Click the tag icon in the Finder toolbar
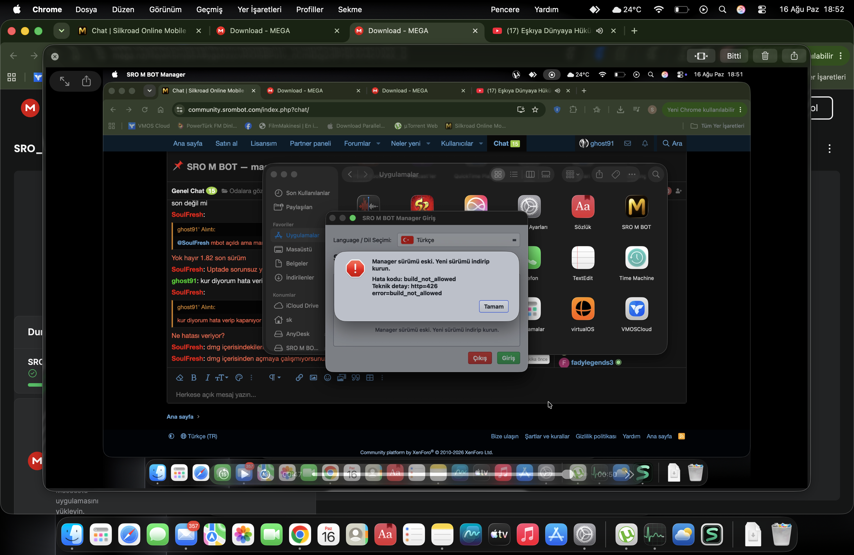This screenshot has width=854, height=555. click(x=616, y=174)
